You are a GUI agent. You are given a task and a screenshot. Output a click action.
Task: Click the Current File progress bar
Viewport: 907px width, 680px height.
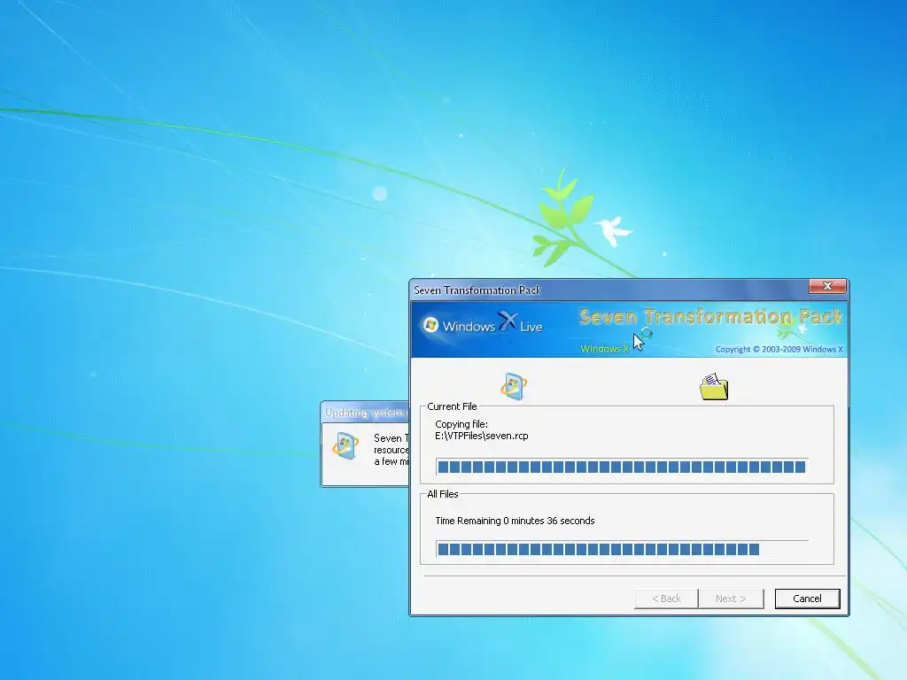(x=622, y=467)
